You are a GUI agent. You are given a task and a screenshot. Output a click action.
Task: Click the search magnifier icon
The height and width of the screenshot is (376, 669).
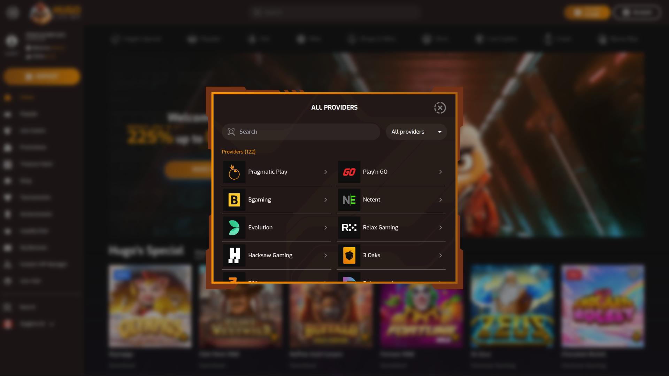pyautogui.click(x=231, y=132)
